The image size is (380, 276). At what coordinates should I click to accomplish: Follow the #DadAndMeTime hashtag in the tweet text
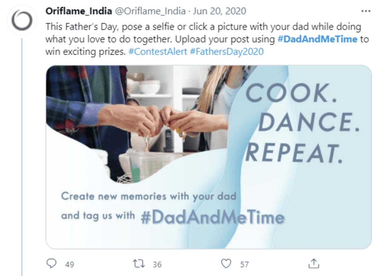click(x=317, y=39)
